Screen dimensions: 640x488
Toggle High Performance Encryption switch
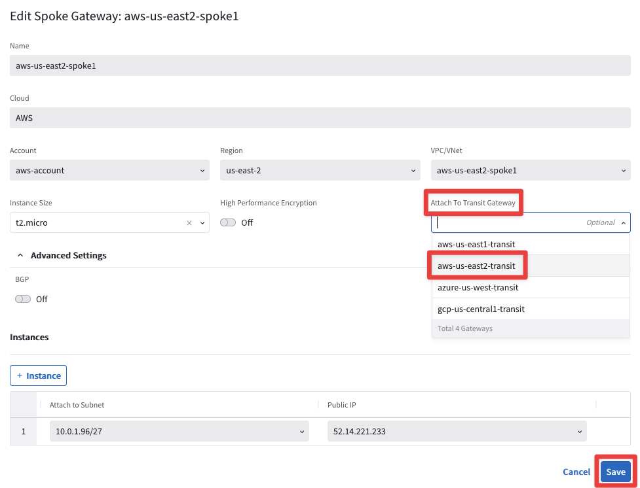[228, 222]
